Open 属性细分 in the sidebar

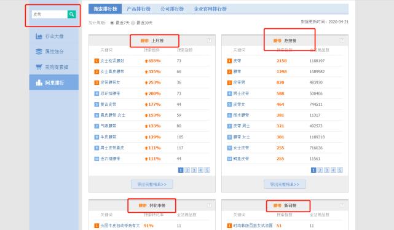(x=54, y=52)
